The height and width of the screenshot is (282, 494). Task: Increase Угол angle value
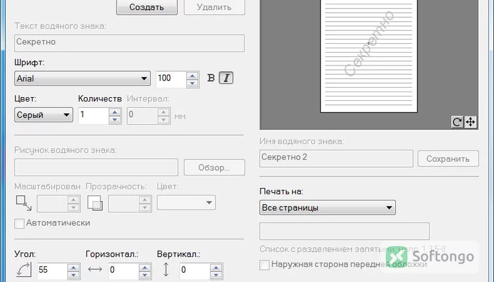pos(73,268)
